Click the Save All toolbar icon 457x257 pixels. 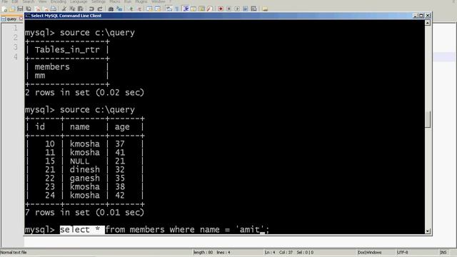(x=29, y=9)
